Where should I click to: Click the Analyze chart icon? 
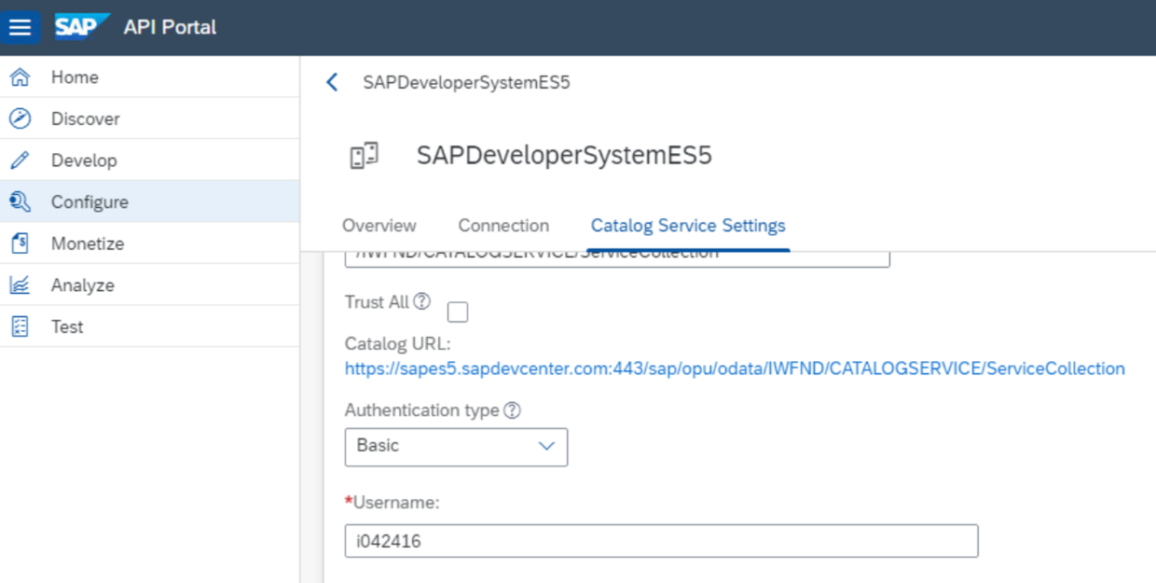[20, 285]
